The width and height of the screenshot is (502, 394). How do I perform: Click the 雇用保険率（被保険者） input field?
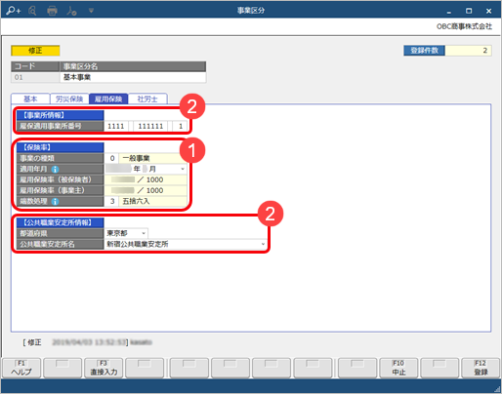(146, 179)
